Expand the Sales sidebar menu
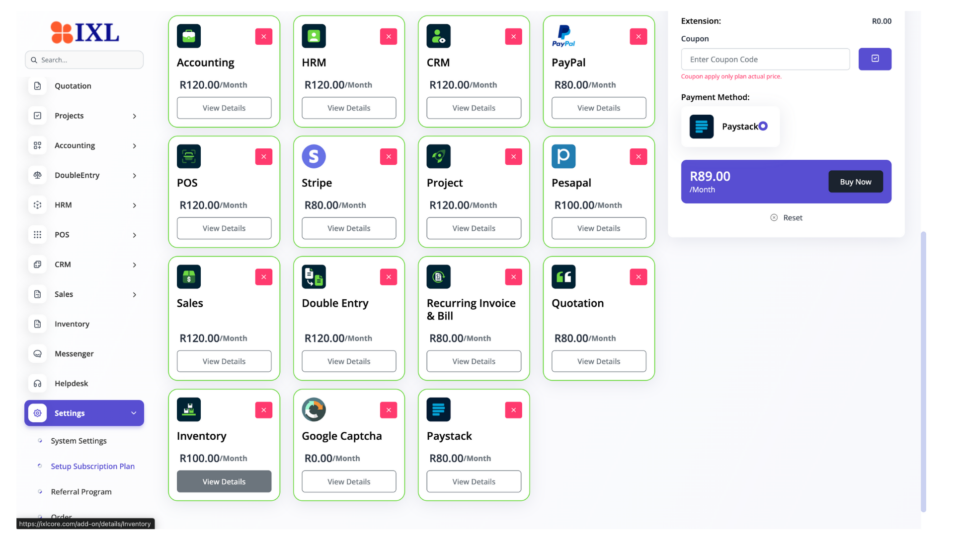The height and width of the screenshot is (536, 954). coord(84,294)
